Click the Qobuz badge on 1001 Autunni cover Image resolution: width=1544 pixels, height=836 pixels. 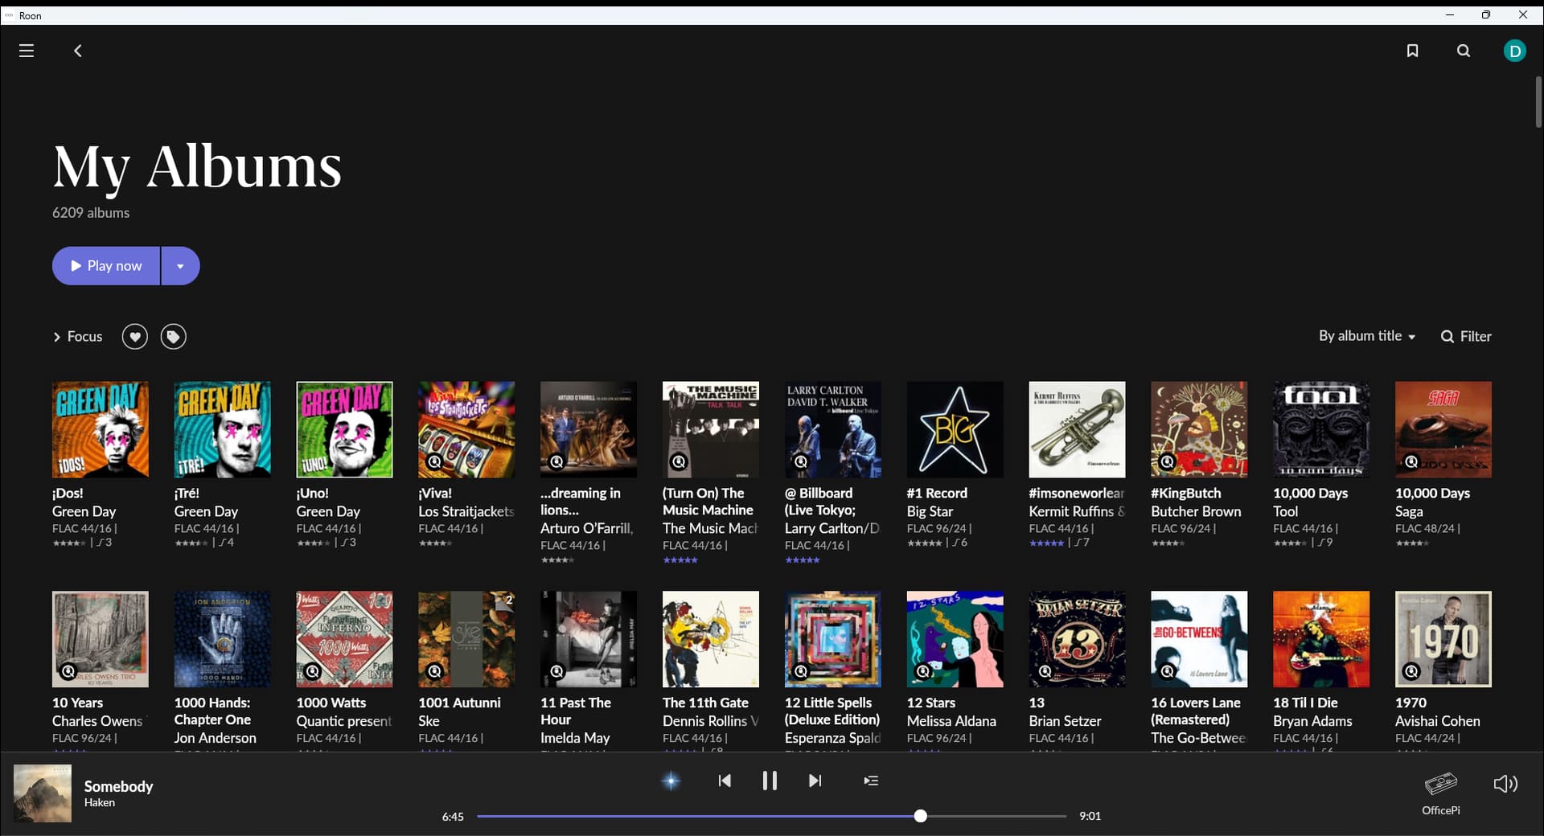[x=434, y=671]
